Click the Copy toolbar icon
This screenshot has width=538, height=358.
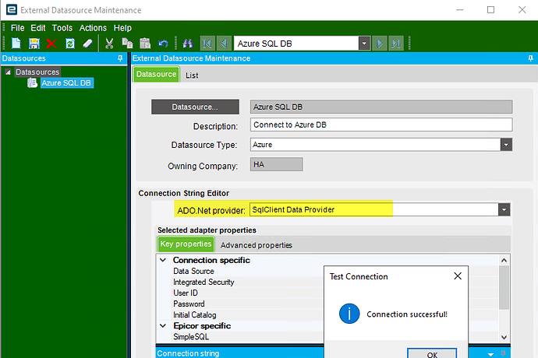127,44
